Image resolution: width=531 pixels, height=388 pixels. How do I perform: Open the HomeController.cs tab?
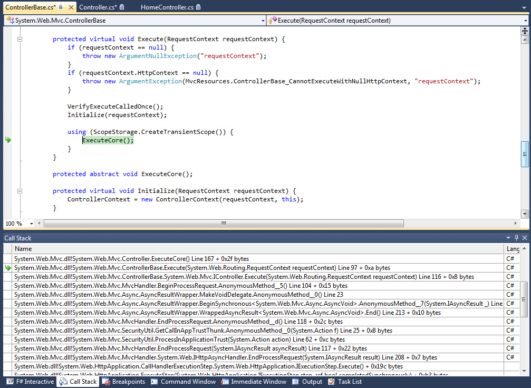(167, 7)
